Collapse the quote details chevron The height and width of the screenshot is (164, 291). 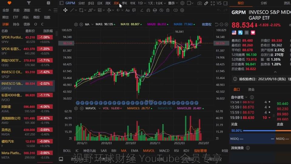[x=275, y=72]
